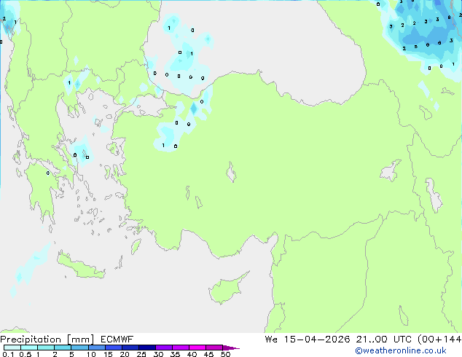Click the 'ECMWF' model label
462x357 pixels.
click(117, 340)
